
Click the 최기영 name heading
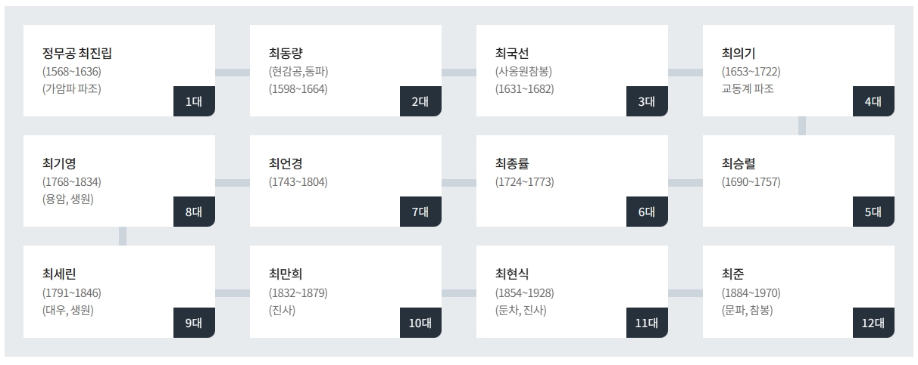click(x=59, y=164)
